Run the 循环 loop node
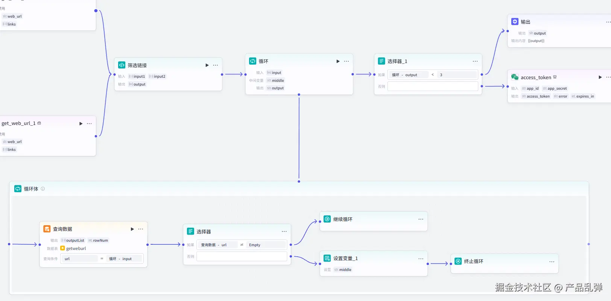 click(x=338, y=61)
